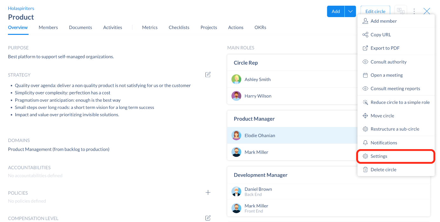
Task: Click the Copy URL share icon
Action: point(365,35)
